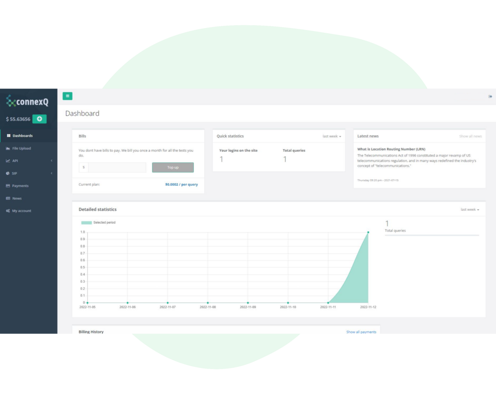496x405 pixels.
Task: Open the last week dropdown in Detailed statistics
Action: [470, 209]
